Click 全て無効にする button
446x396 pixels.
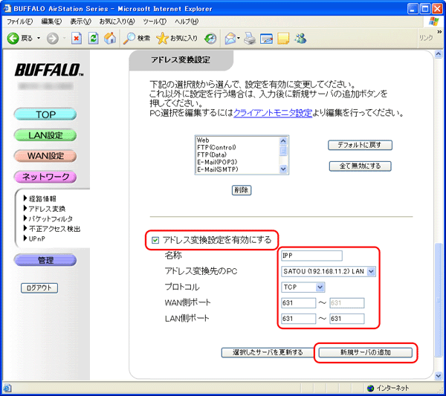(x=360, y=166)
